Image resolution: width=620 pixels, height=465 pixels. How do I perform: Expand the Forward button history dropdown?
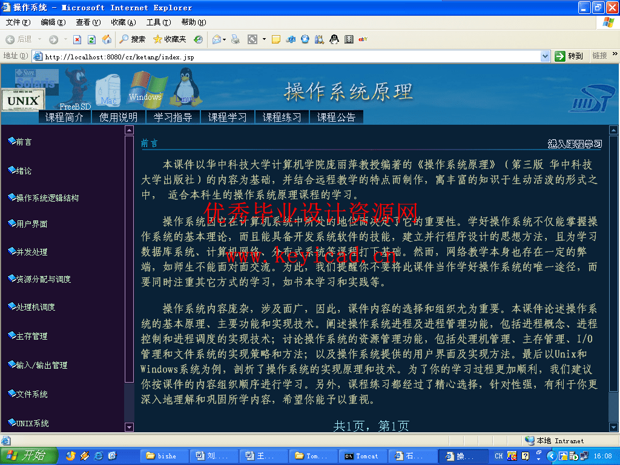click(65, 39)
